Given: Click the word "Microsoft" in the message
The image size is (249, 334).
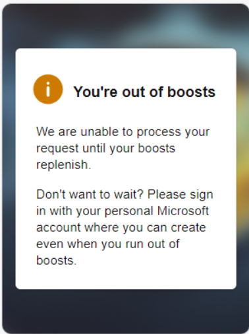Looking at the screenshot, I should [183, 211].
